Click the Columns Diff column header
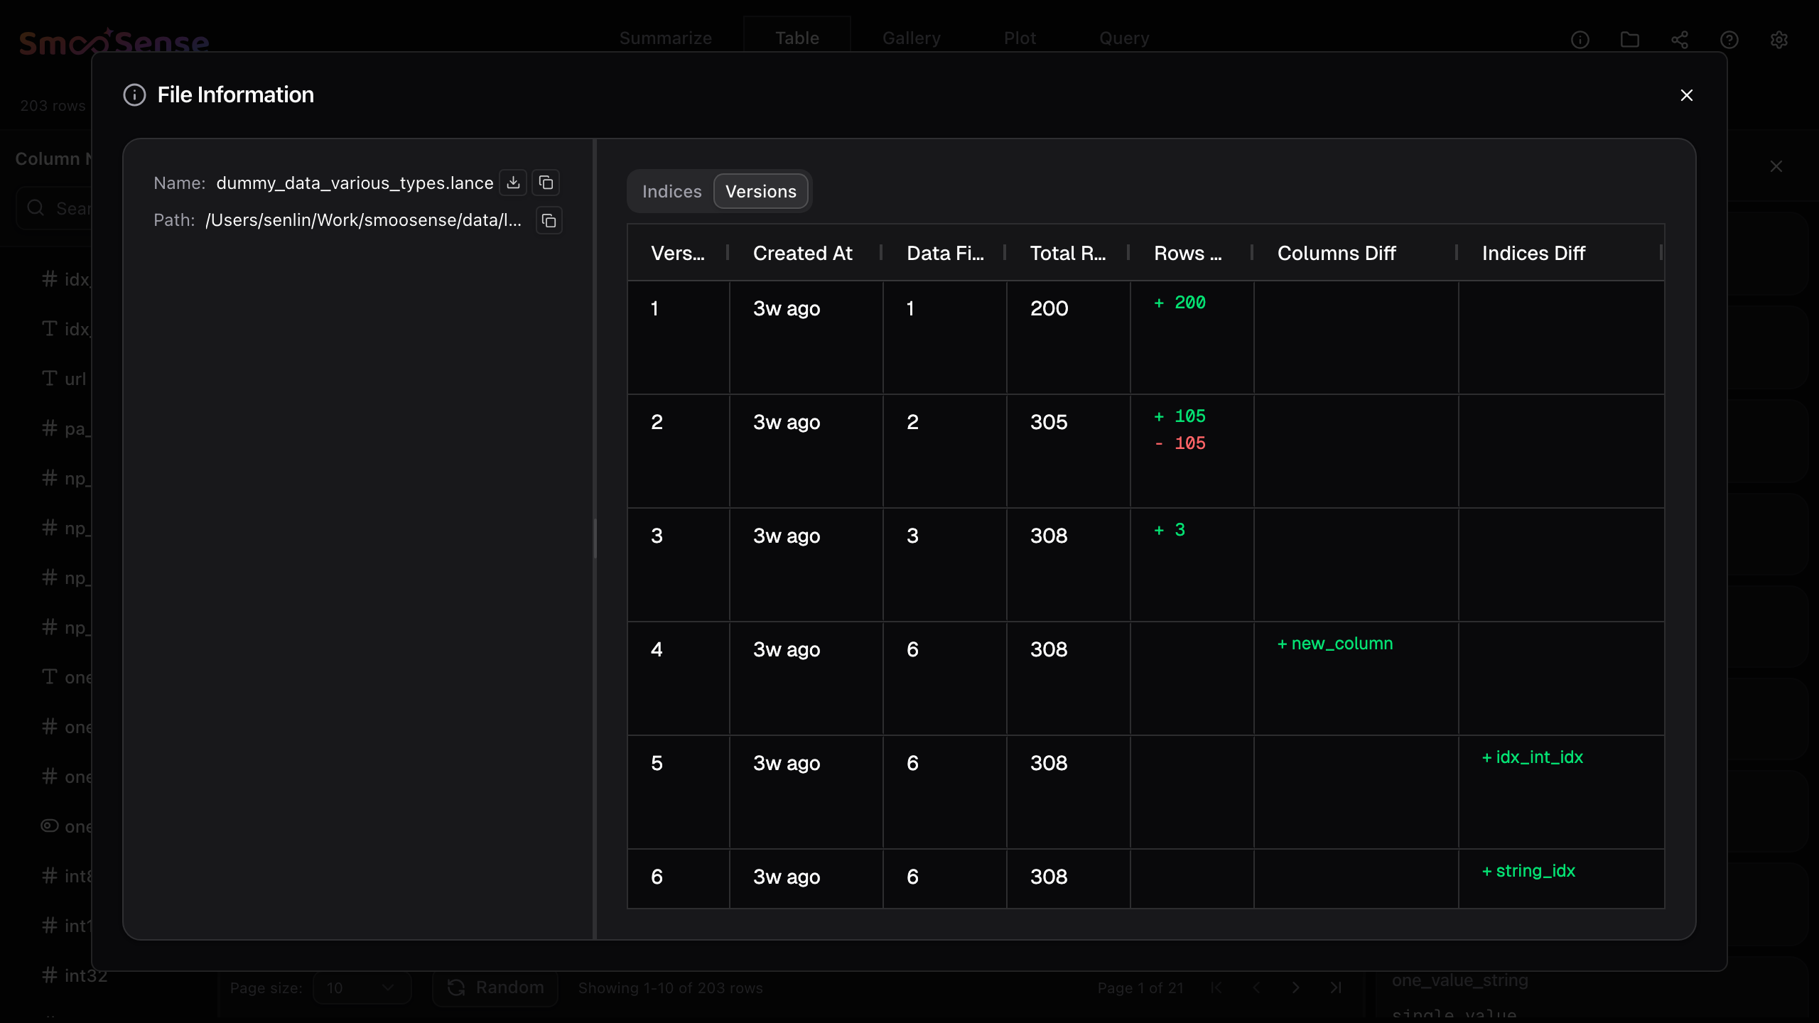Viewport: 1819px width, 1023px height. pos(1336,254)
